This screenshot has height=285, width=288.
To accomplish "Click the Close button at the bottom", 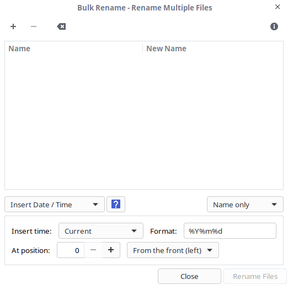I will pyautogui.click(x=189, y=276).
